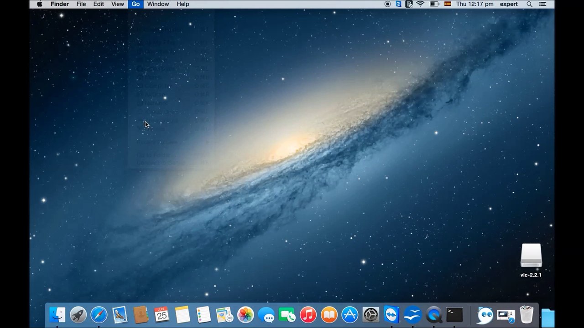Image resolution: width=584 pixels, height=328 pixels.
Task: Open the expert user menu
Action: [x=509, y=4]
